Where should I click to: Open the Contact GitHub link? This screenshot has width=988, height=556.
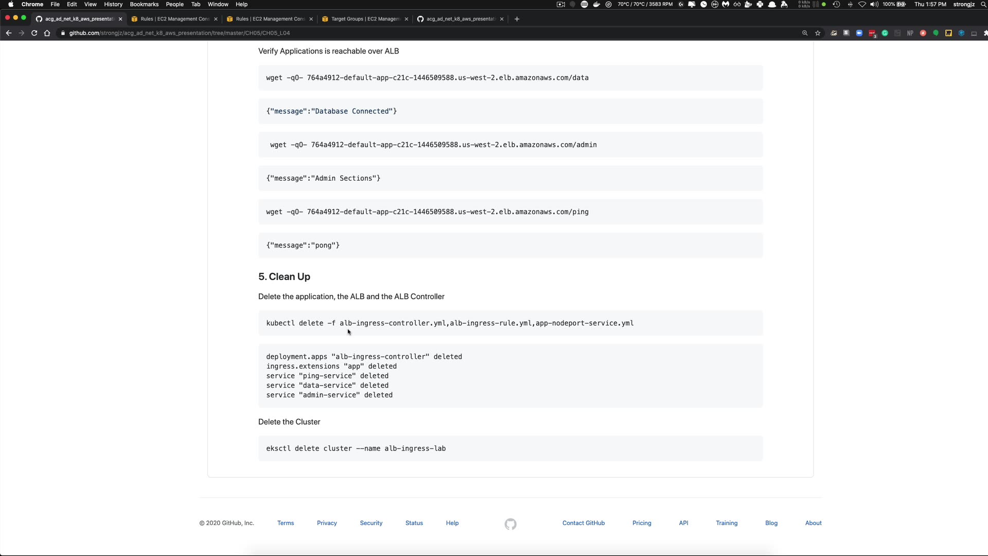(583, 523)
